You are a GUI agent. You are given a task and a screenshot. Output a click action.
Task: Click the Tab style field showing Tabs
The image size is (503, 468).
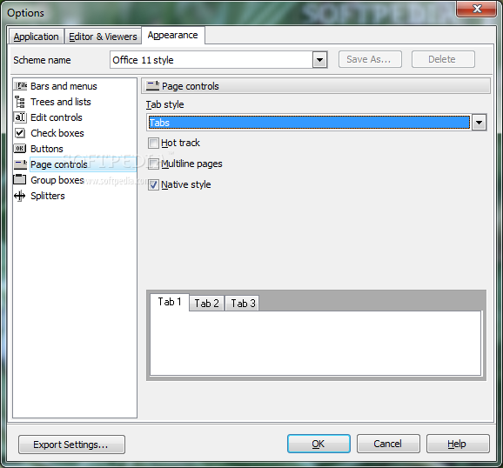coord(309,122)
